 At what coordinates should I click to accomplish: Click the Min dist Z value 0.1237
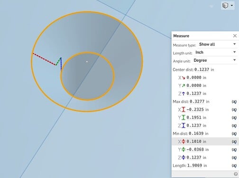tap(194, 158)
